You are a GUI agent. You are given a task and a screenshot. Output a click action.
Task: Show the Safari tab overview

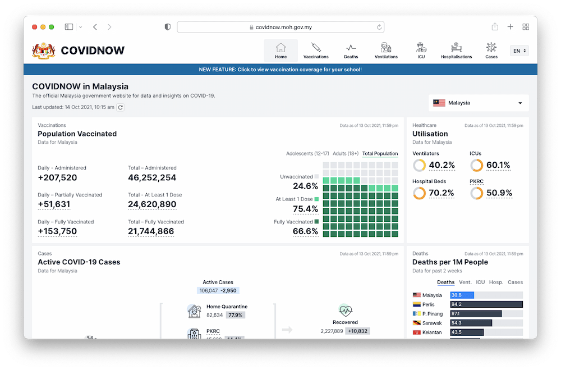click(x=526, y=27)
